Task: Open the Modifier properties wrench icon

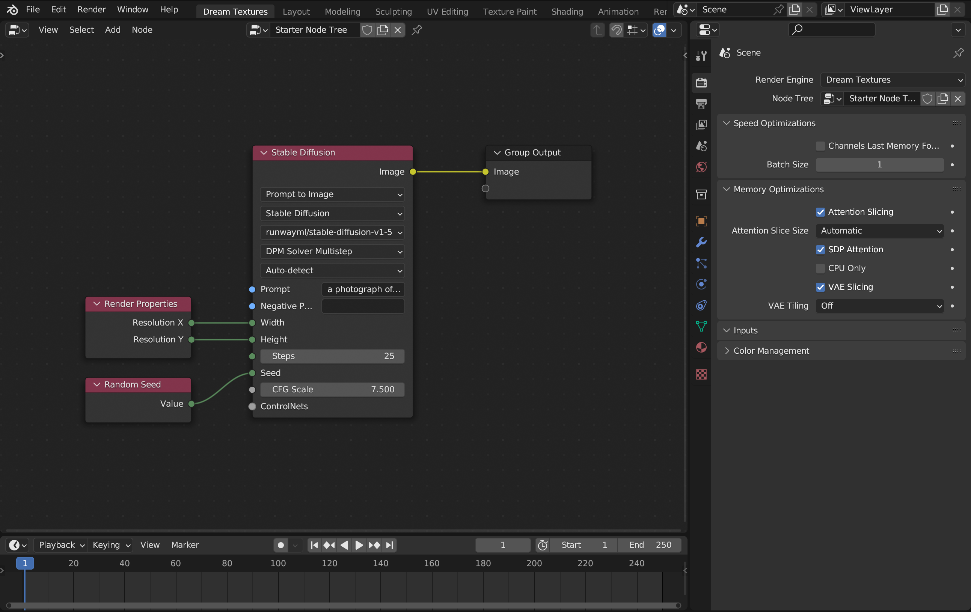Action: tap(701, 242)
